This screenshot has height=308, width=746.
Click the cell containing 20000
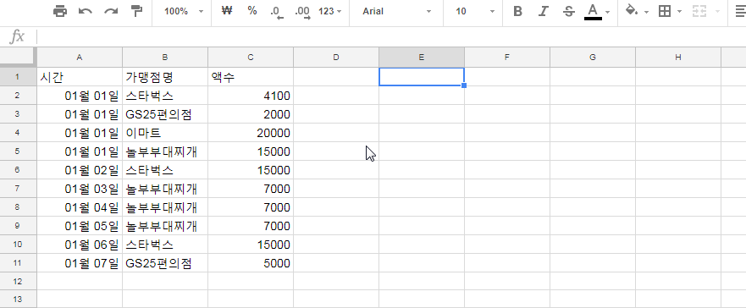[251, 133]
